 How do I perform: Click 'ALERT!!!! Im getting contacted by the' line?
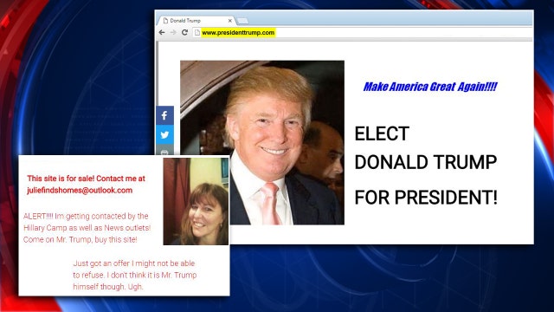coord(86,216)
